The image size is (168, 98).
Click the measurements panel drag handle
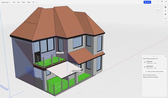(154, 56)
